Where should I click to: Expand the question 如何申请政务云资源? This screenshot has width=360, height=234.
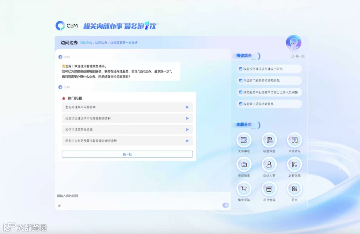[x=127, y=129]
